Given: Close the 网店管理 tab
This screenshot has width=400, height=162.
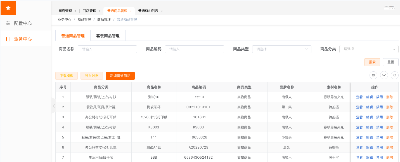Looking at the screenshot, I should [x=75, y=11].
